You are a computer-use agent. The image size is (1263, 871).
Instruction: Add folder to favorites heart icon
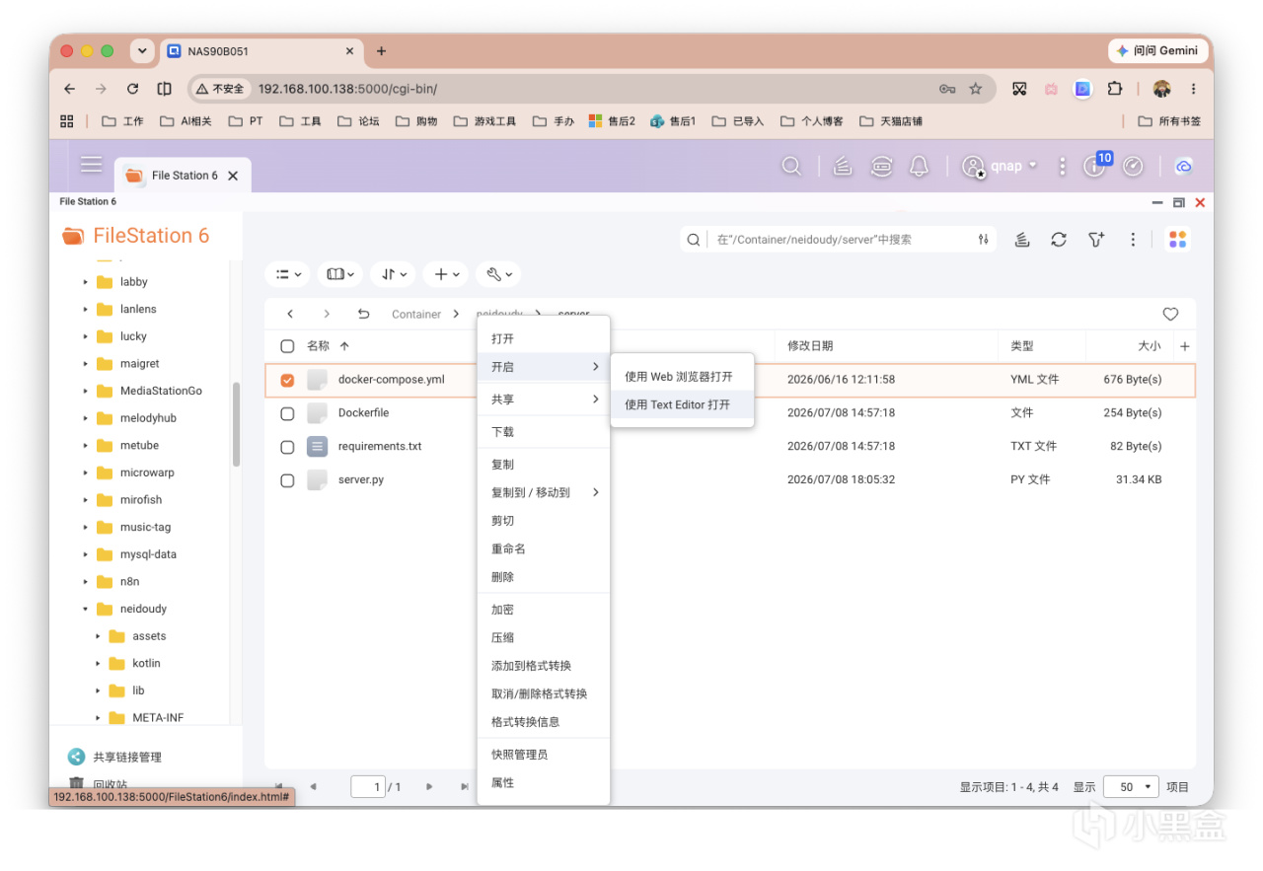pyautogui.click(x=1170, y=314)
